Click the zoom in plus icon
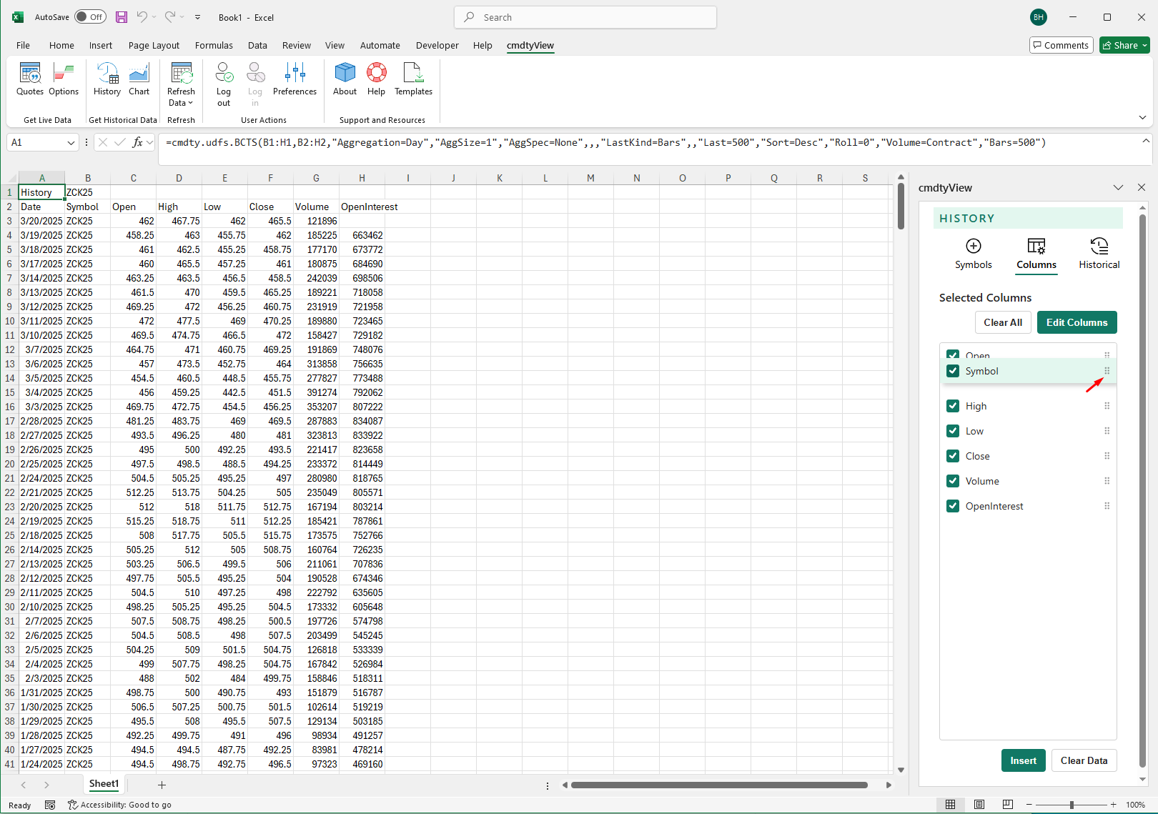This screenshot has width=1158, height=814. pyautogui.click(x=1114, y=805)
